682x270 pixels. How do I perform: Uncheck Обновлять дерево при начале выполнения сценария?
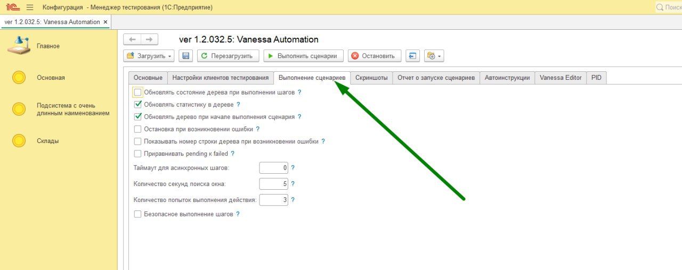click(138, 117)
